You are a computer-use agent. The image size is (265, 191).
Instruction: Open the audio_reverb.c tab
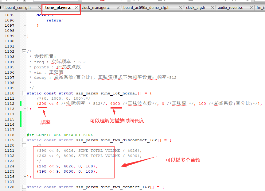pyautogui.click(x=230, y=8)
